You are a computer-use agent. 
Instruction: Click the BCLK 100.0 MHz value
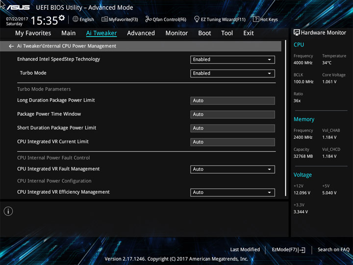coord(303,82)
